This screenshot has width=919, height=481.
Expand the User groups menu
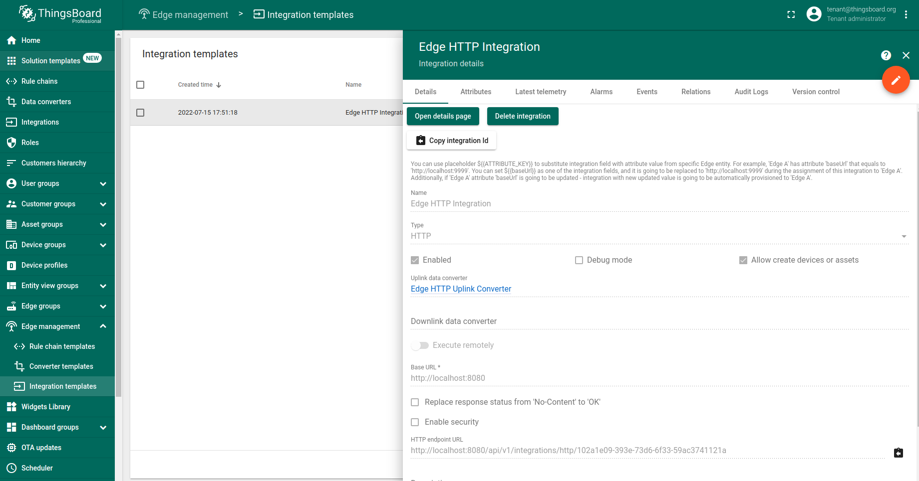pyautogui.click(x=103, y=183)
